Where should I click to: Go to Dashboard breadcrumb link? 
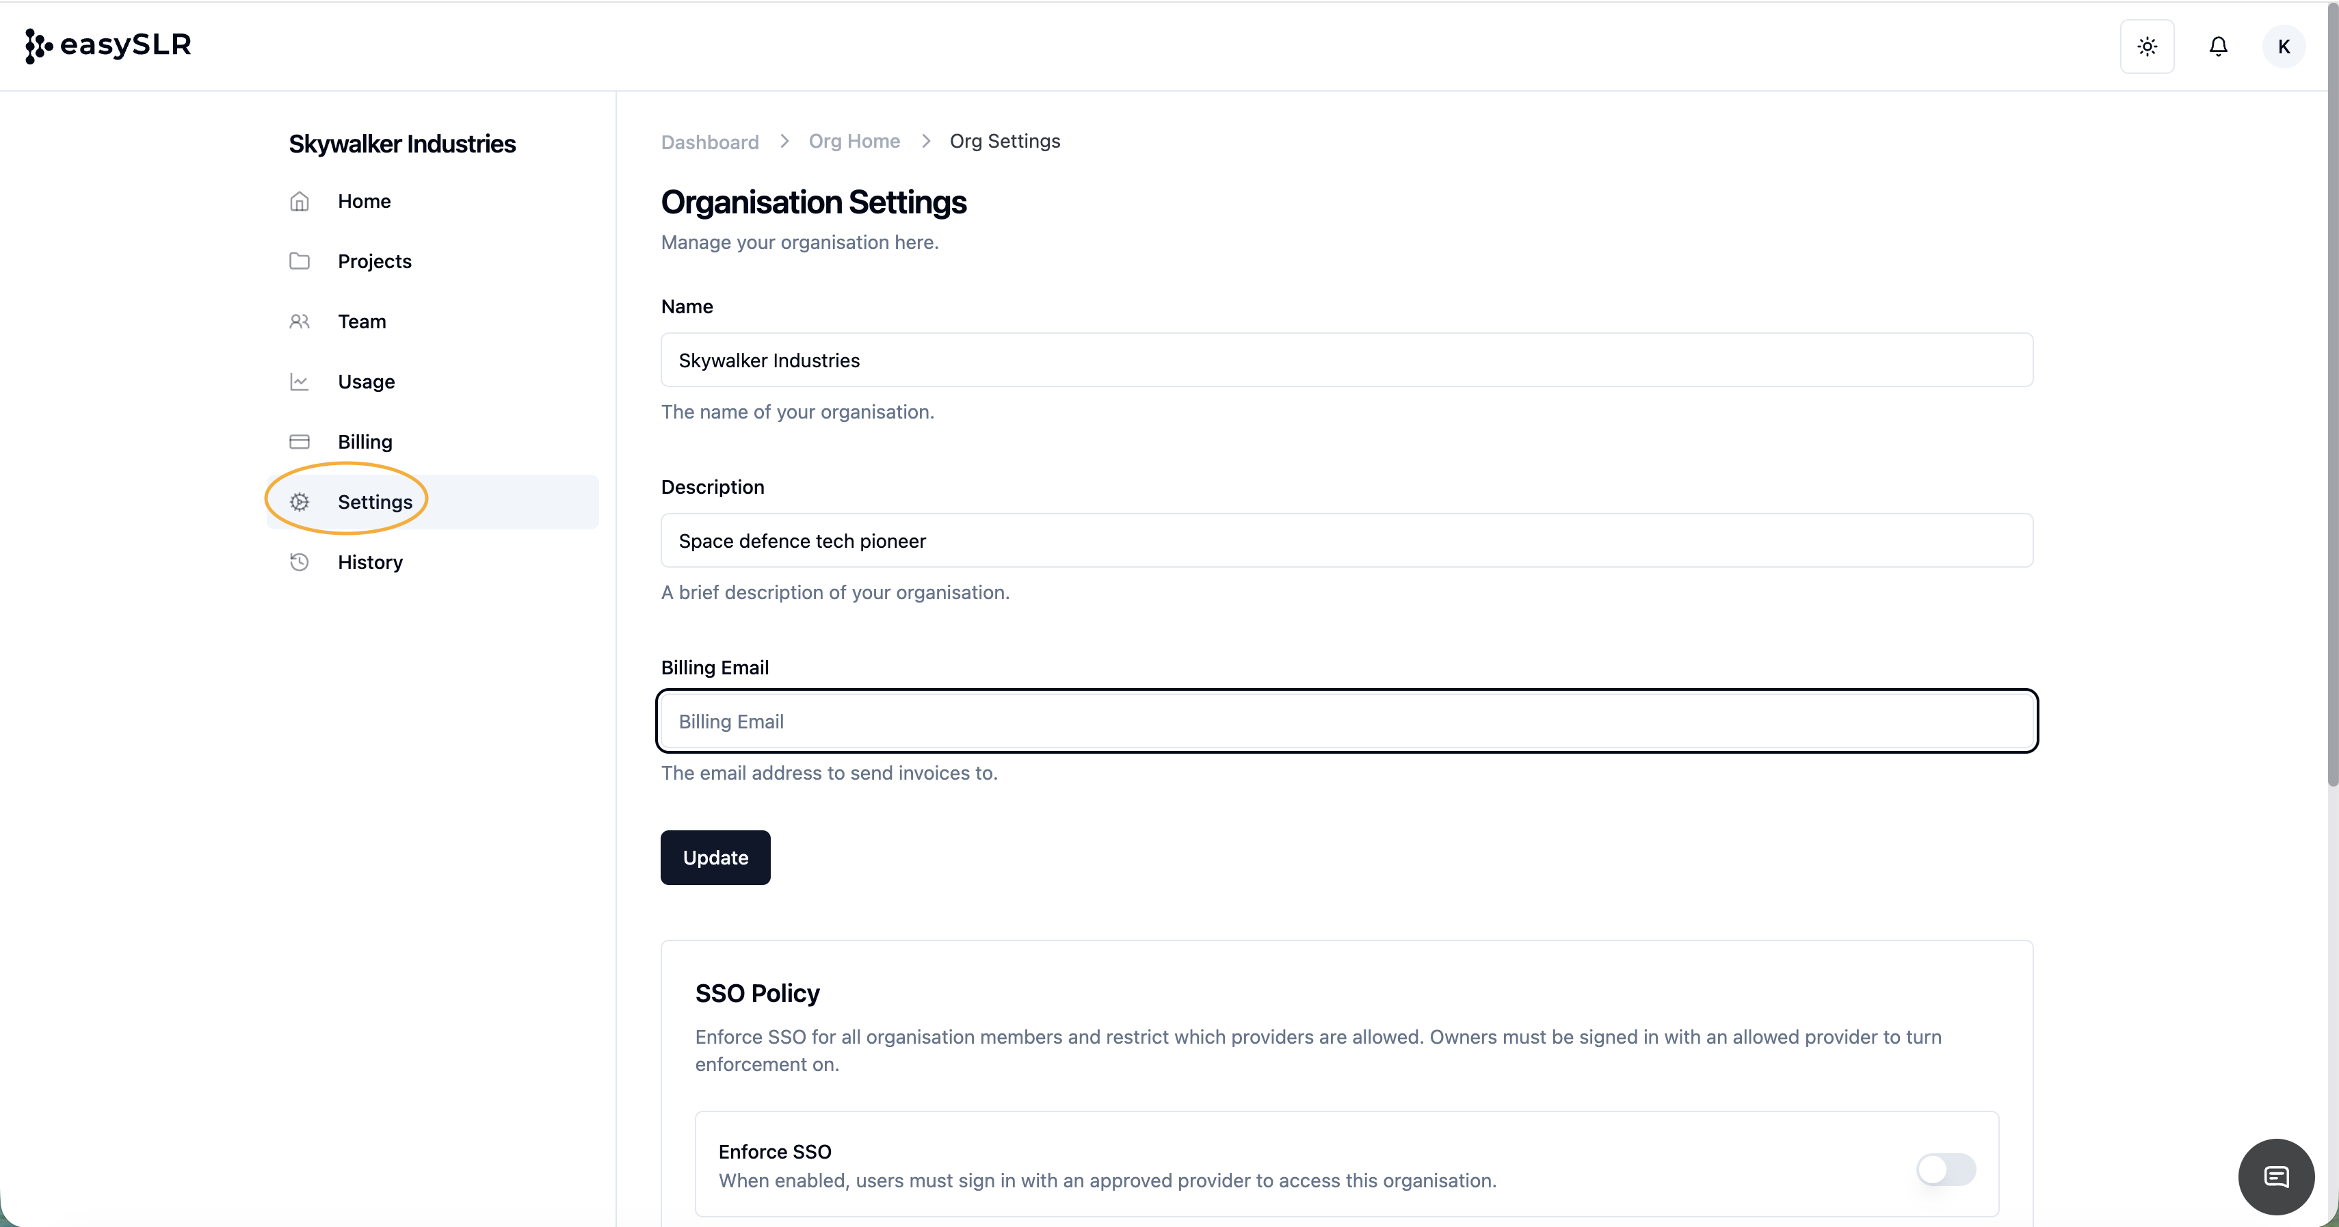[709, 142]
